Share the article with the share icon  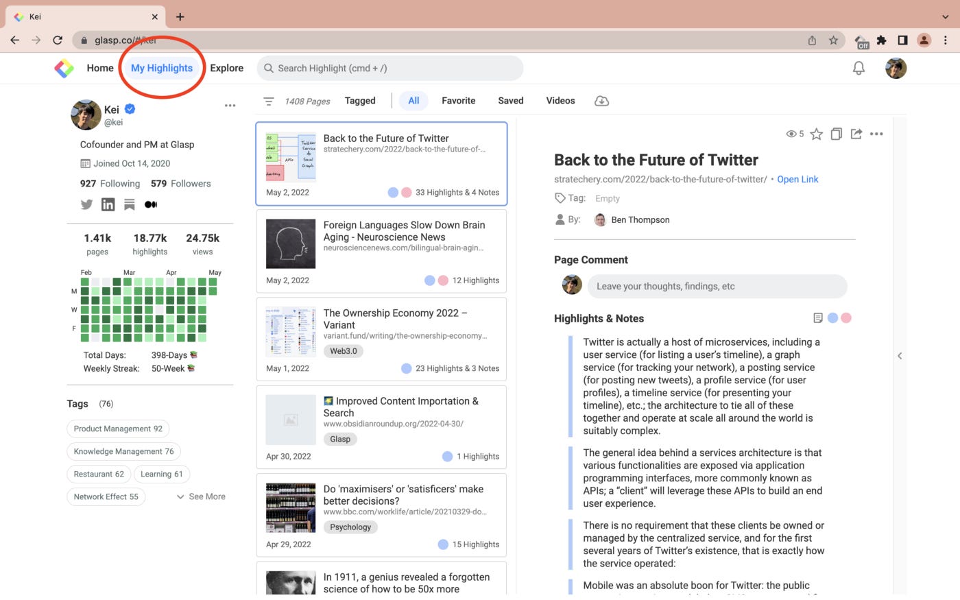click(x=856, y=134)
